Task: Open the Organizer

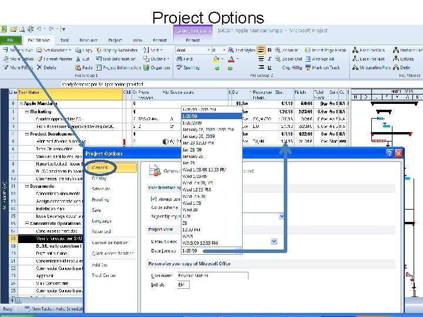Action: (157, 68)
